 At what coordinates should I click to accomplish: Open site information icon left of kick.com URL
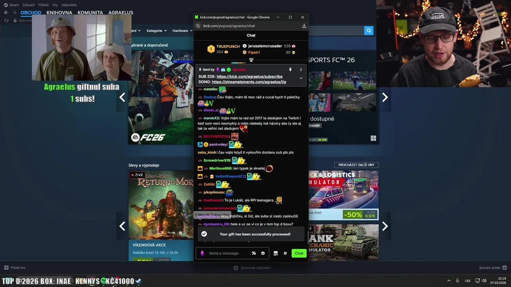(x=198, y=26)
